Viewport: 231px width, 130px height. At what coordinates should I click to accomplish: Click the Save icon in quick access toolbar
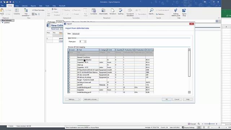10,2
